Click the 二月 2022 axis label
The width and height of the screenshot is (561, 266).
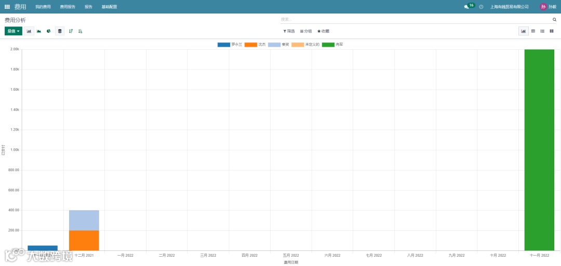coord(167,255)
